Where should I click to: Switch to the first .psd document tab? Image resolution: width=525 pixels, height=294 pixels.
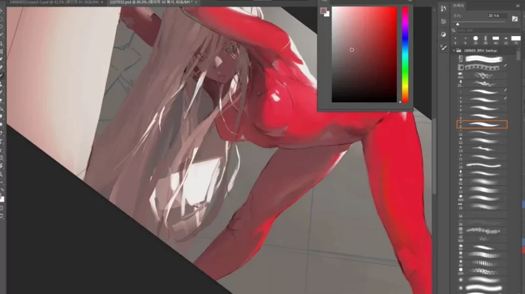[39, 3]
